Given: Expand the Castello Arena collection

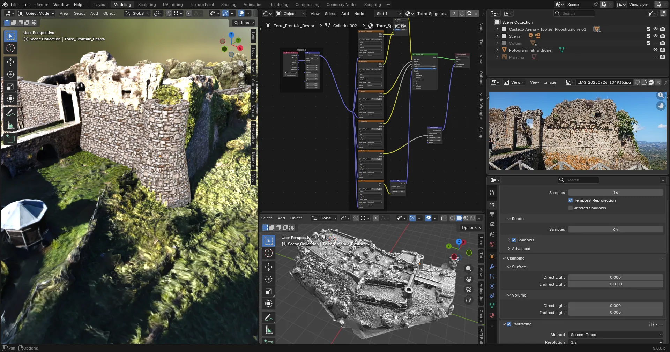Looking at the screenshot, I should point(497,29).
